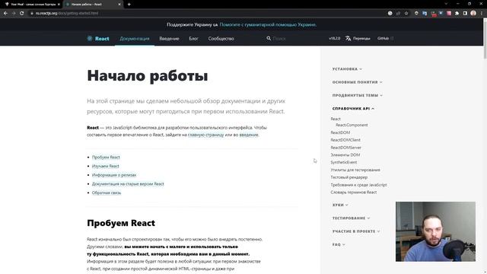Viewport: 487px width, 274px height.
Task: Bookmark this page with the star icon
Action: (x=406, y=14)
